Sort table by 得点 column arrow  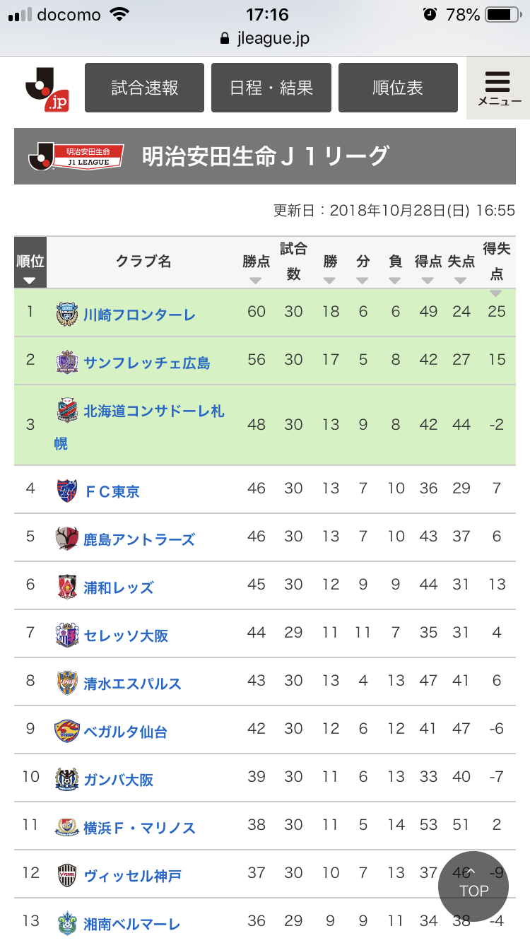[x=428, y=280]
